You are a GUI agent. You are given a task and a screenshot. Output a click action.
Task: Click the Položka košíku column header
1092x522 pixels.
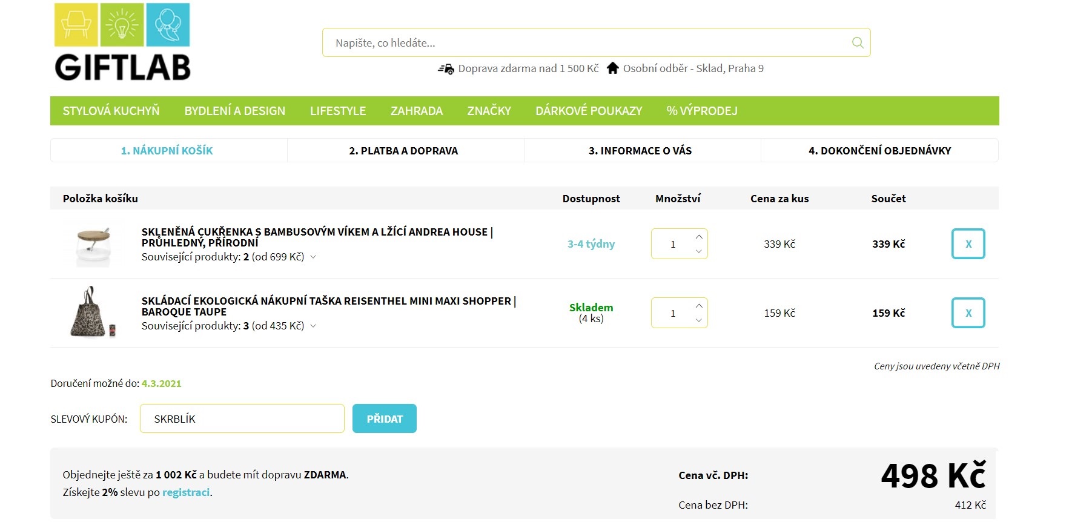[x=101, y=199]
